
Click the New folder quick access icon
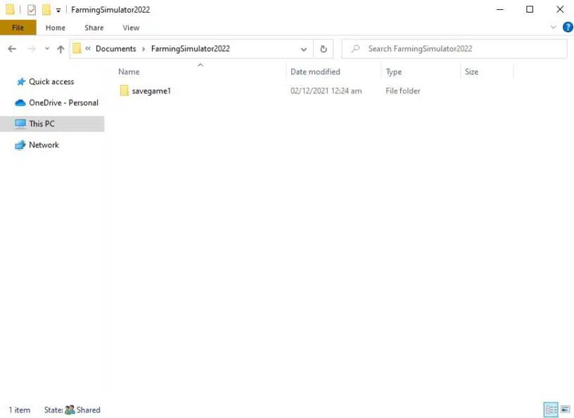click(46, 10)
